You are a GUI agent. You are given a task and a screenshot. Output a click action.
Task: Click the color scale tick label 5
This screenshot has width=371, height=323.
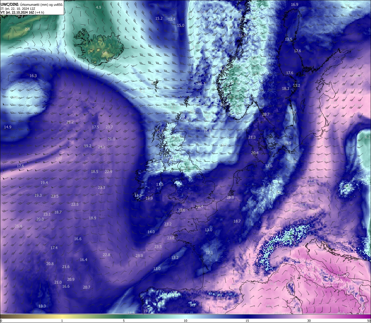click(x=124, y=321)
